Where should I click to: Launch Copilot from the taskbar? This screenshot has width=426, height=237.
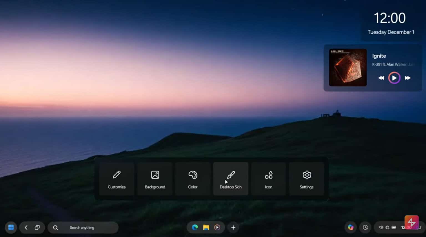(351, 227)
